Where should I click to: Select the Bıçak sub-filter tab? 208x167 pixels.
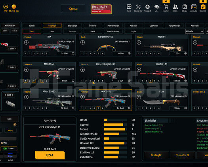click(93, 31)
